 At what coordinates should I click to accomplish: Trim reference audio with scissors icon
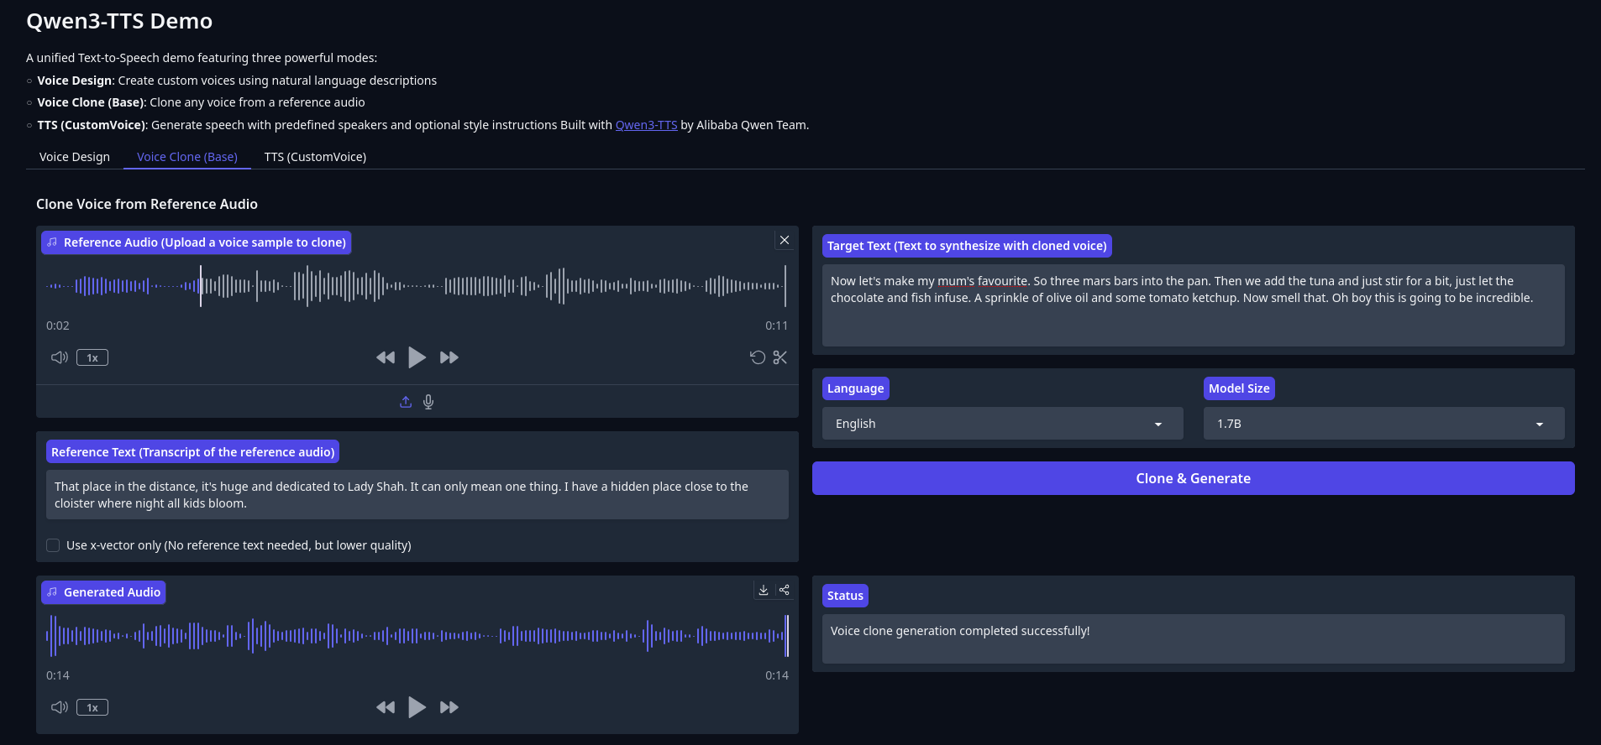(x=780, y=357)
